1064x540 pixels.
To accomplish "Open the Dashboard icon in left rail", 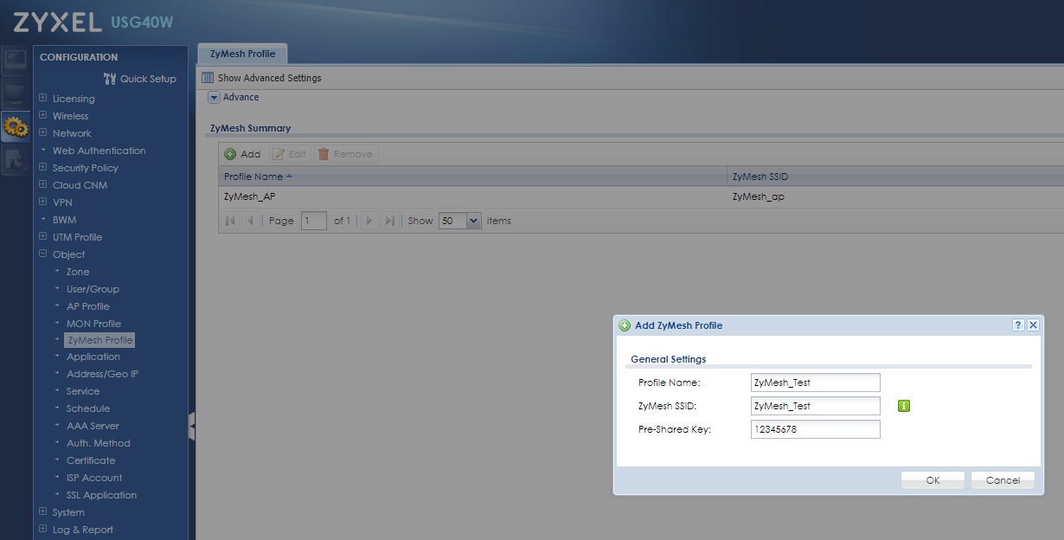I will point(16,61).
